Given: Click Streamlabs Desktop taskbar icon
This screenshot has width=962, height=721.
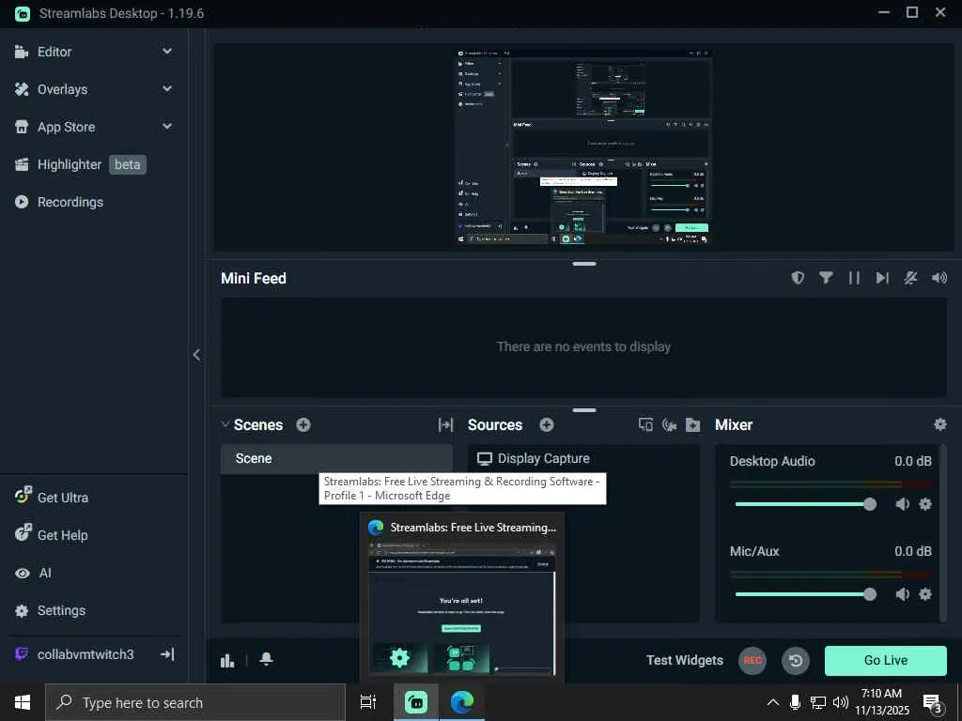Looking at the screenshot, I should tap(415, 702).
